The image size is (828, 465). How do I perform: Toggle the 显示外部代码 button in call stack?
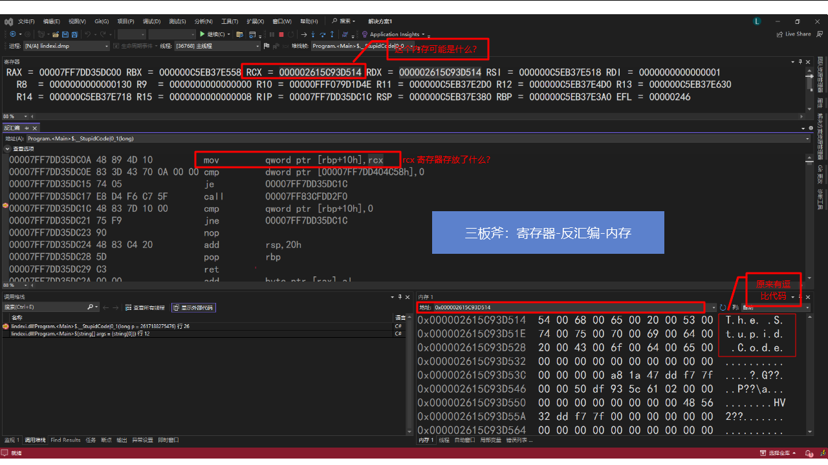(194, 307)
